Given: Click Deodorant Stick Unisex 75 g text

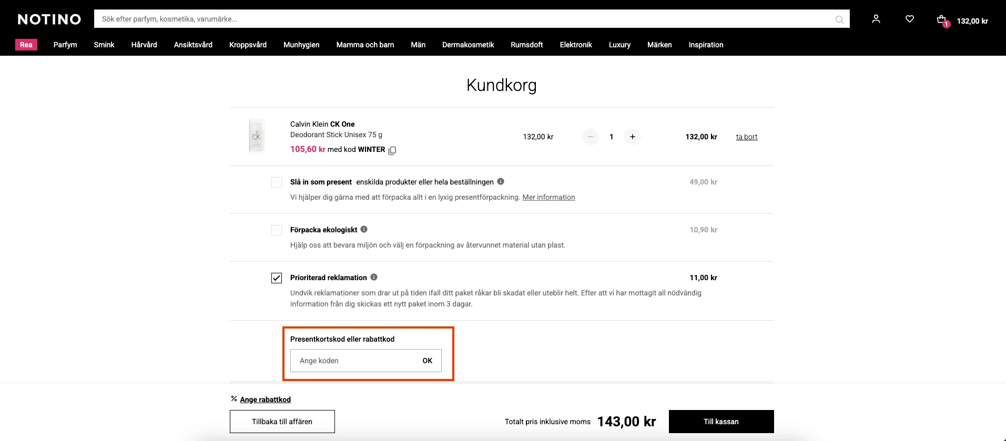Looking at the screenshot, I should click(336, 135).
